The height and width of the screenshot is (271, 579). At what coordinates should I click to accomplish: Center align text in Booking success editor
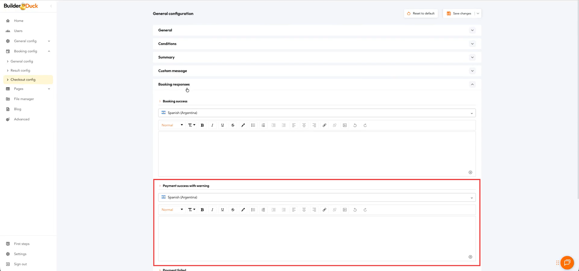tap(304, 125)
